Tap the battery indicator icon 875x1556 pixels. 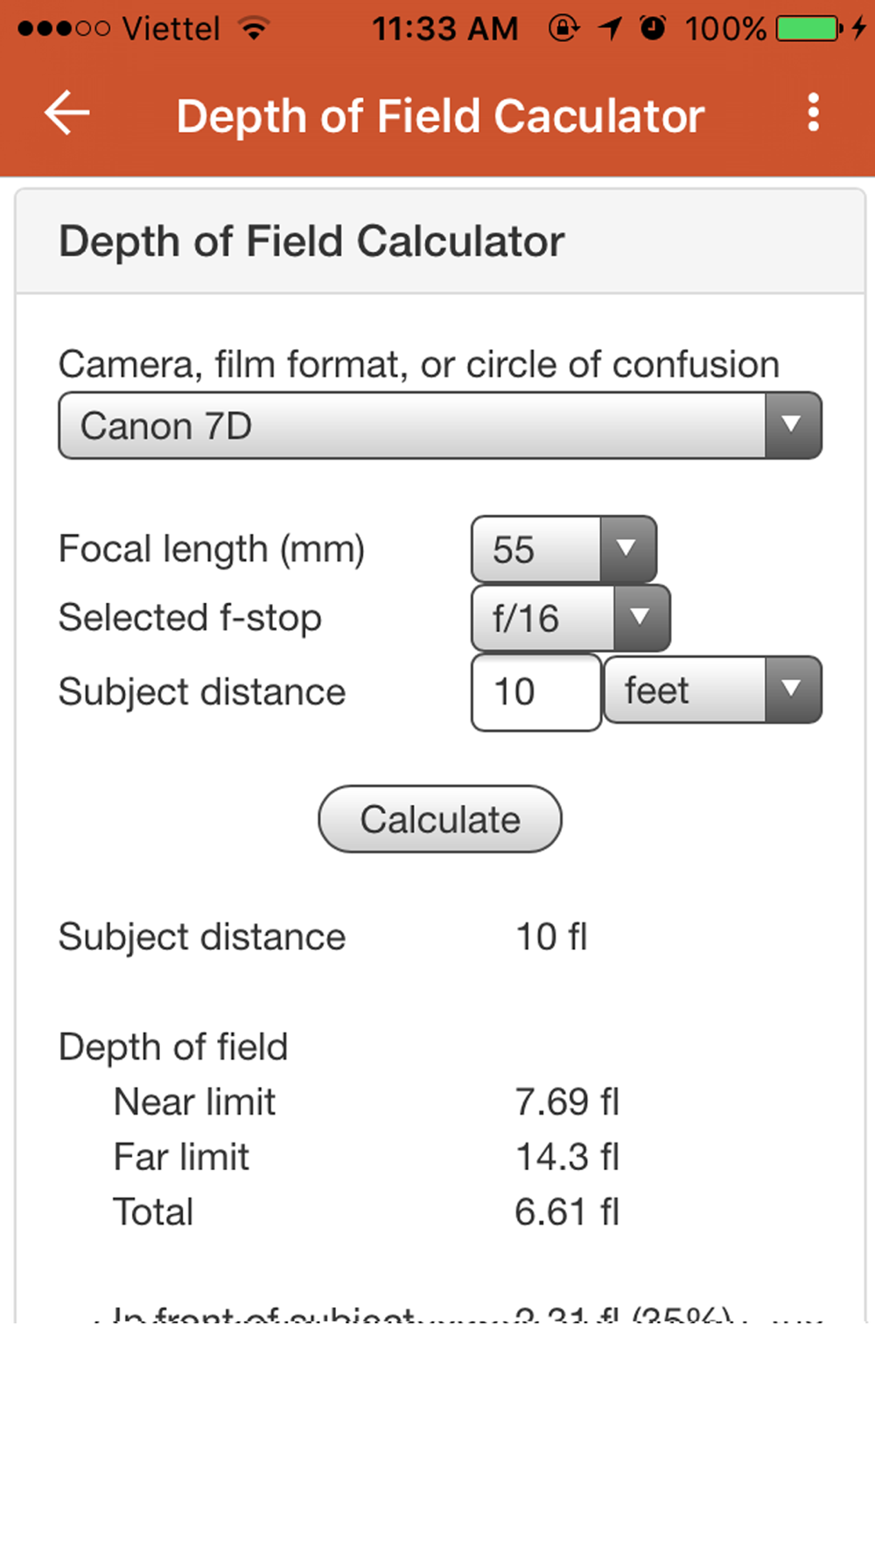pos(807,29)
